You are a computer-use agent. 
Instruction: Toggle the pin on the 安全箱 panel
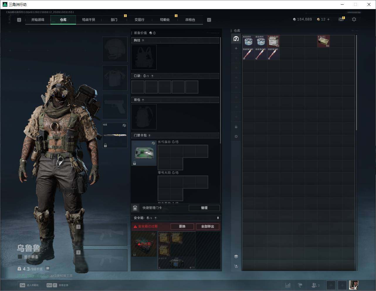[218, 218]
